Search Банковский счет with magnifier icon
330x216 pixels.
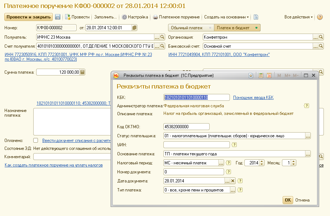[x=321, y=46]
